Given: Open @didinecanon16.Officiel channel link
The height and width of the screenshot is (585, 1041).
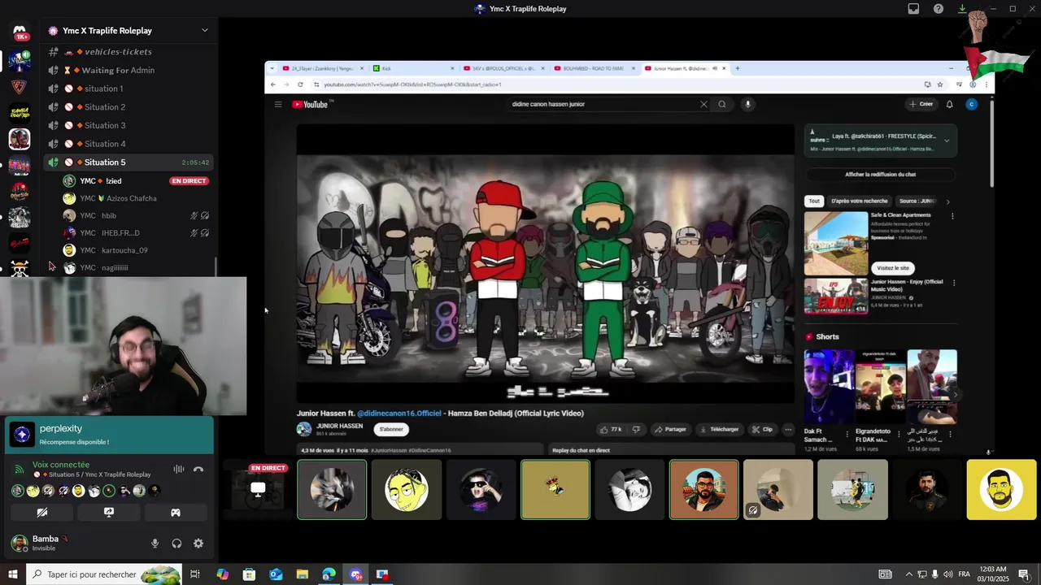Looking at the screenshot, I should pyautogui.click(x=399, y=413).
